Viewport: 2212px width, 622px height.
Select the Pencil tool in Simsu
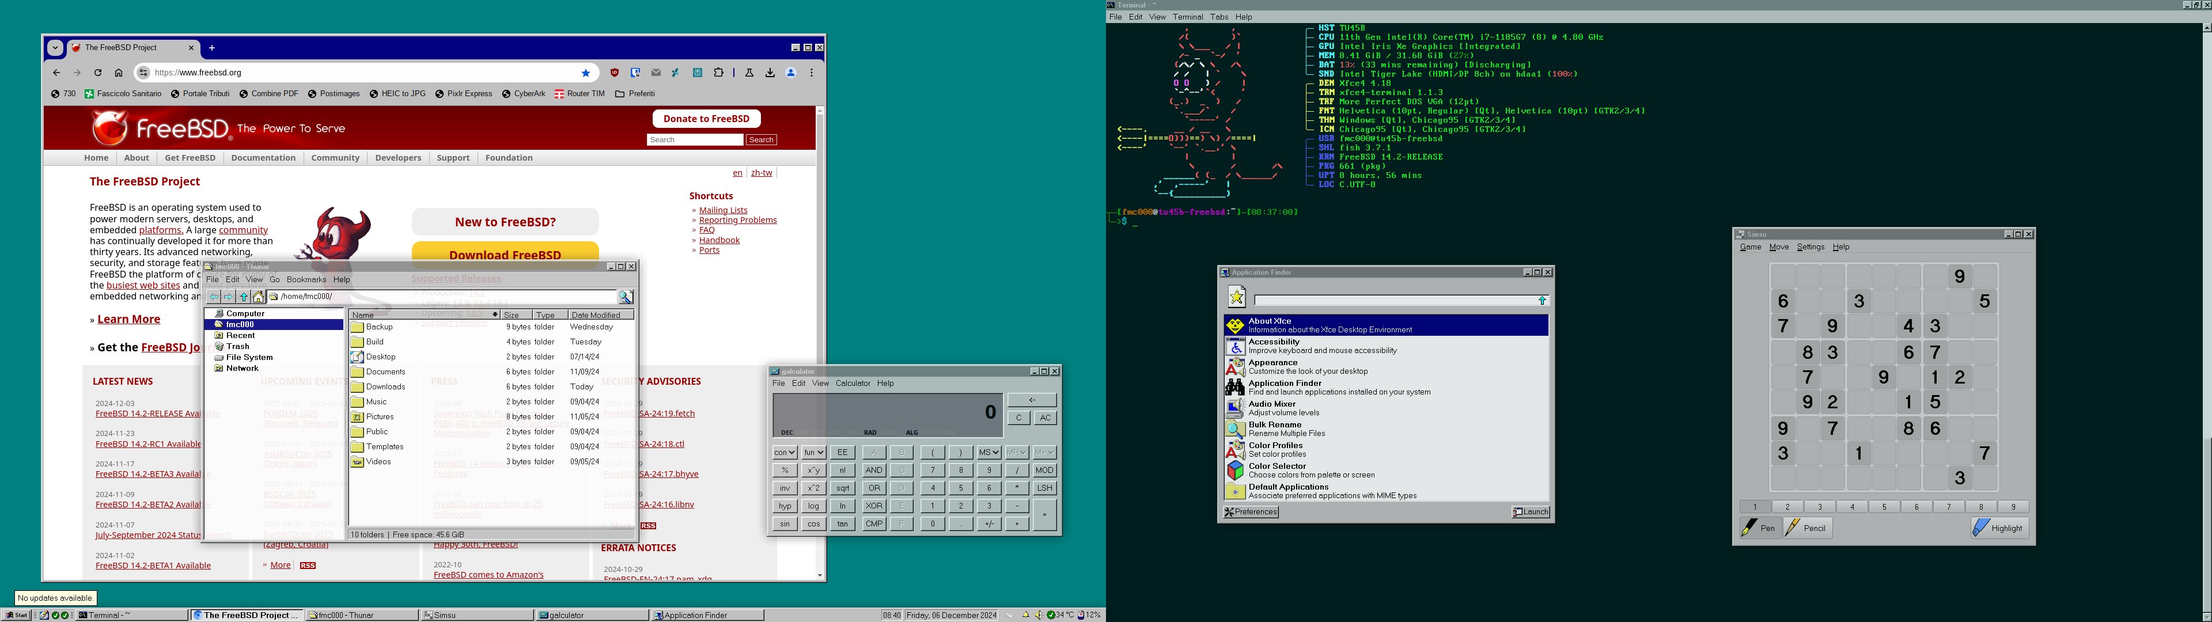point(1808,528)
